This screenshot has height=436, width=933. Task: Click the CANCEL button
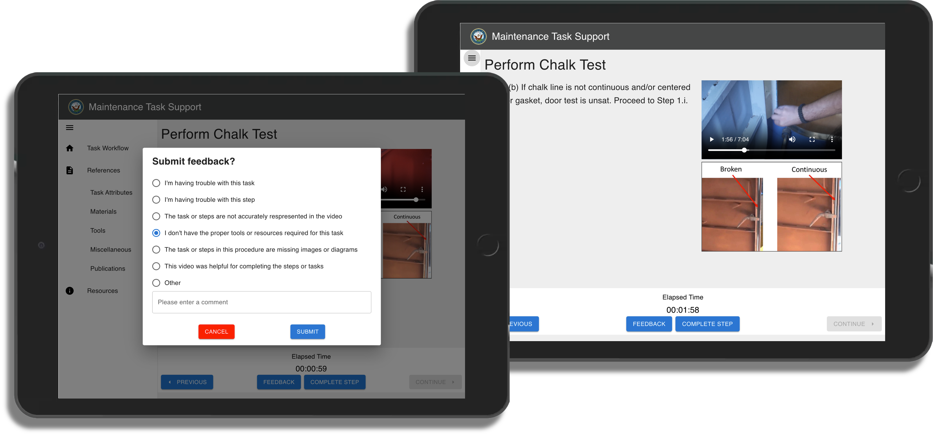pyautogui.click(x=216, y=332)
